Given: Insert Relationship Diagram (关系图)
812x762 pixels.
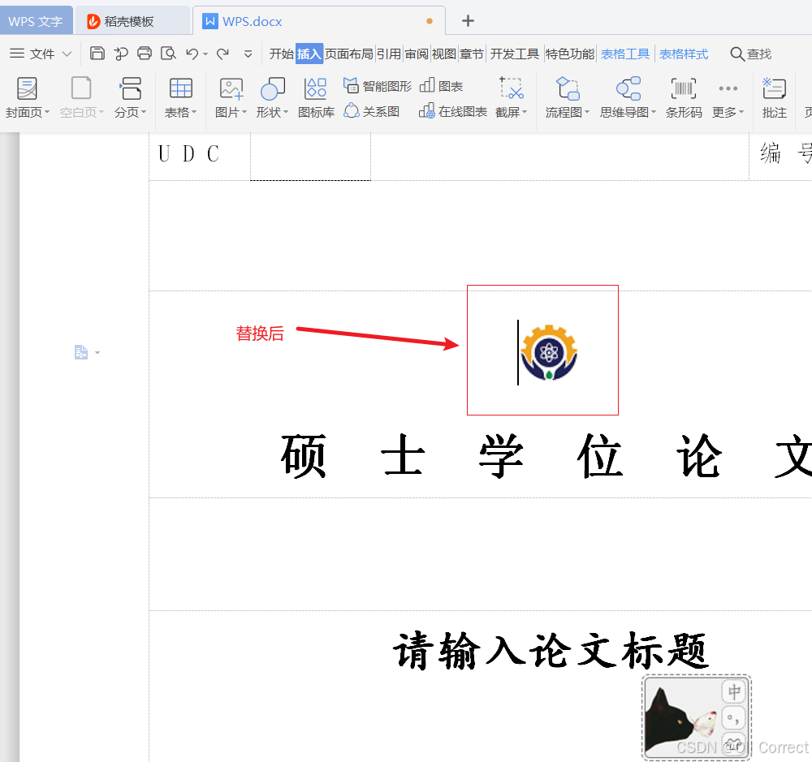Looking at the screenshot, I should [372, 111].
